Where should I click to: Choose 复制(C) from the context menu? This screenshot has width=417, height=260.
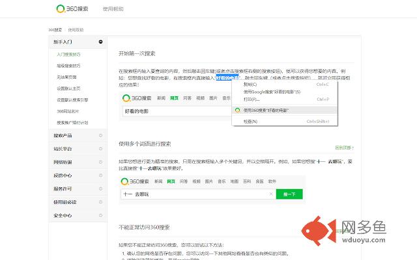pos(285,84)
